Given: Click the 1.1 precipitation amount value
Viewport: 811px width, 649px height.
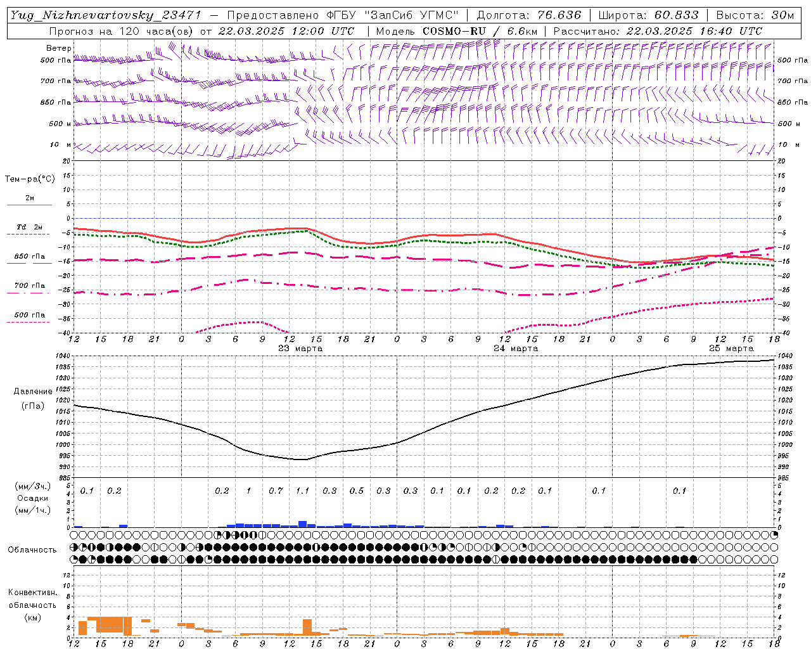Looking at the screenshot, I should coord(303,491).
